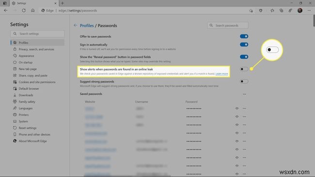Sort by the Website column header
Viewport: 315px width, 177px height.
pos(90,102)
